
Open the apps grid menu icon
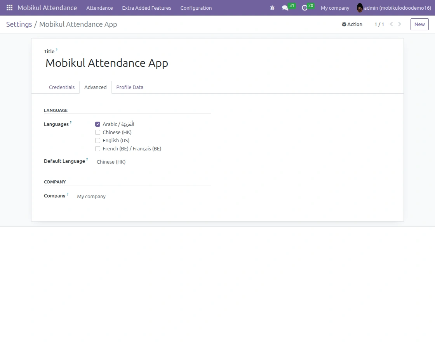[x=9, y=7]
